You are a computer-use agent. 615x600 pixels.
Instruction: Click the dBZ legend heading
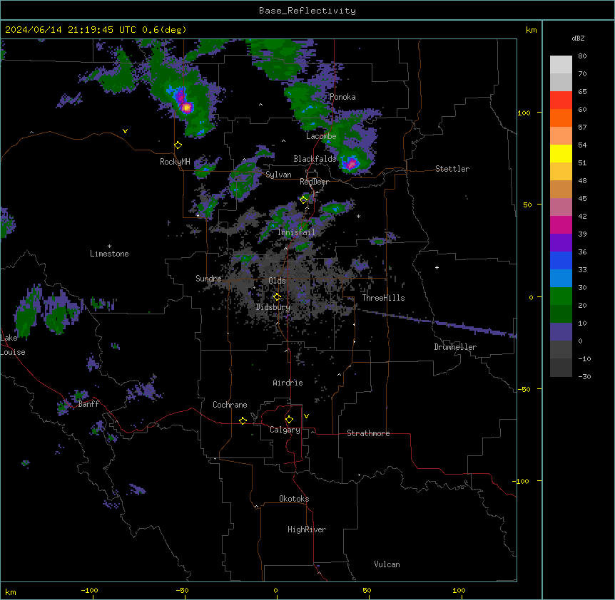tap(578, 38)
